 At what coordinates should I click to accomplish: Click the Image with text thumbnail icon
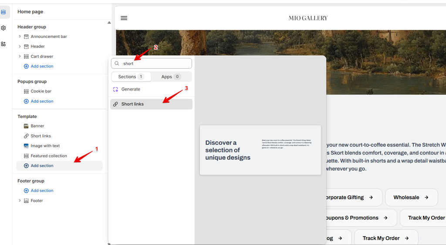pyautogui.click(x=26, y=146)
